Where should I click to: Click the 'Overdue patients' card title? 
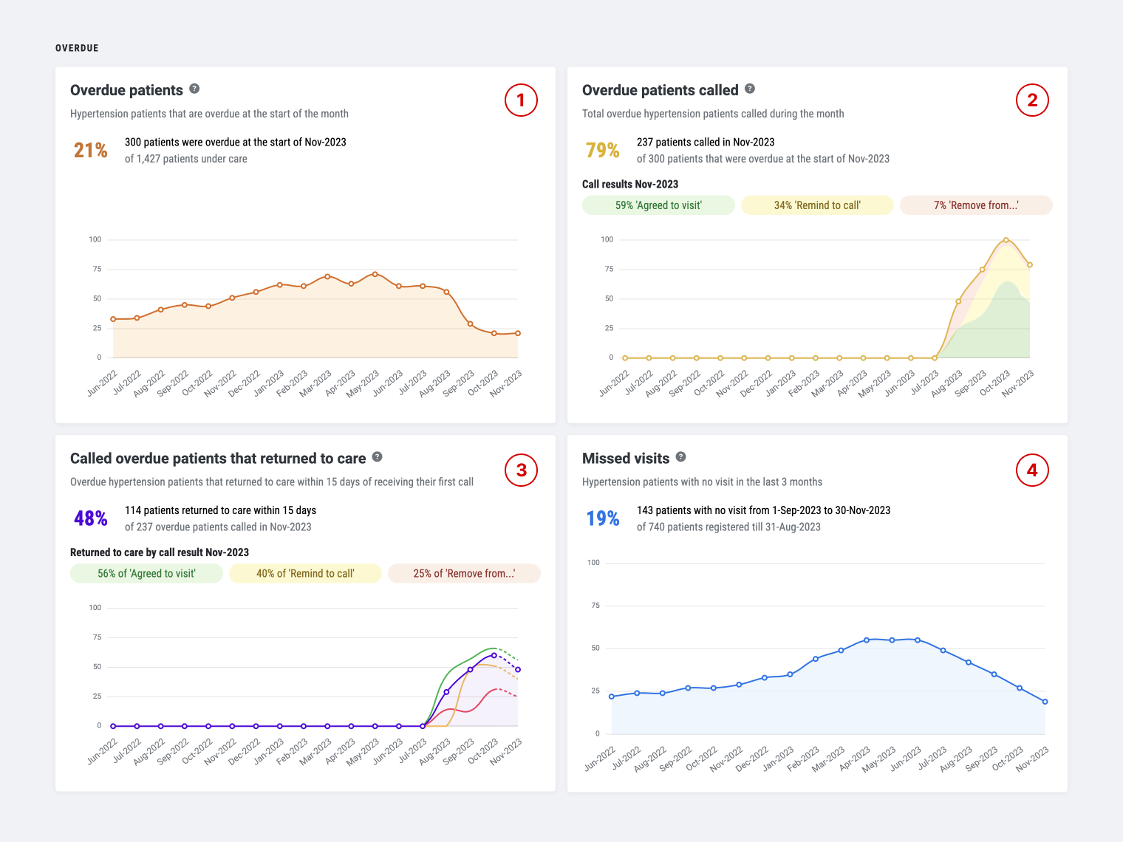coord(126,90)
